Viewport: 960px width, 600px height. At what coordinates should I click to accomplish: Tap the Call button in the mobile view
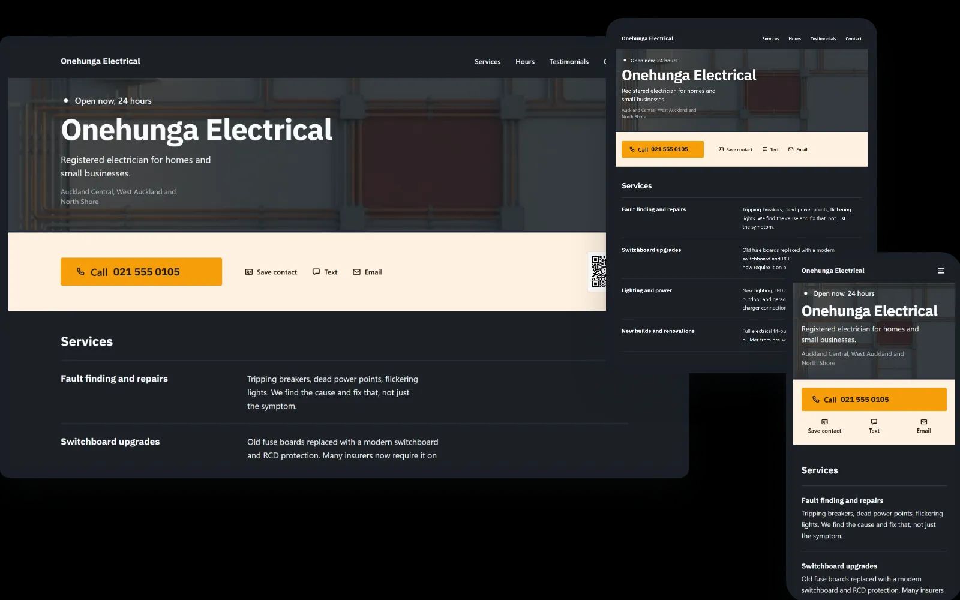pos(874,400)
